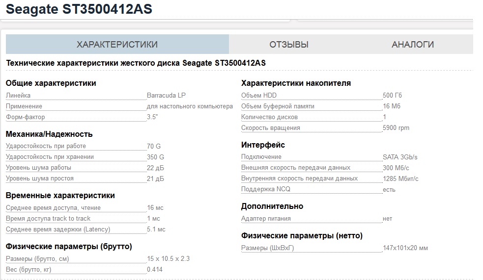
Task: Click the '147x101x20 мм' value
Action: 405,248
